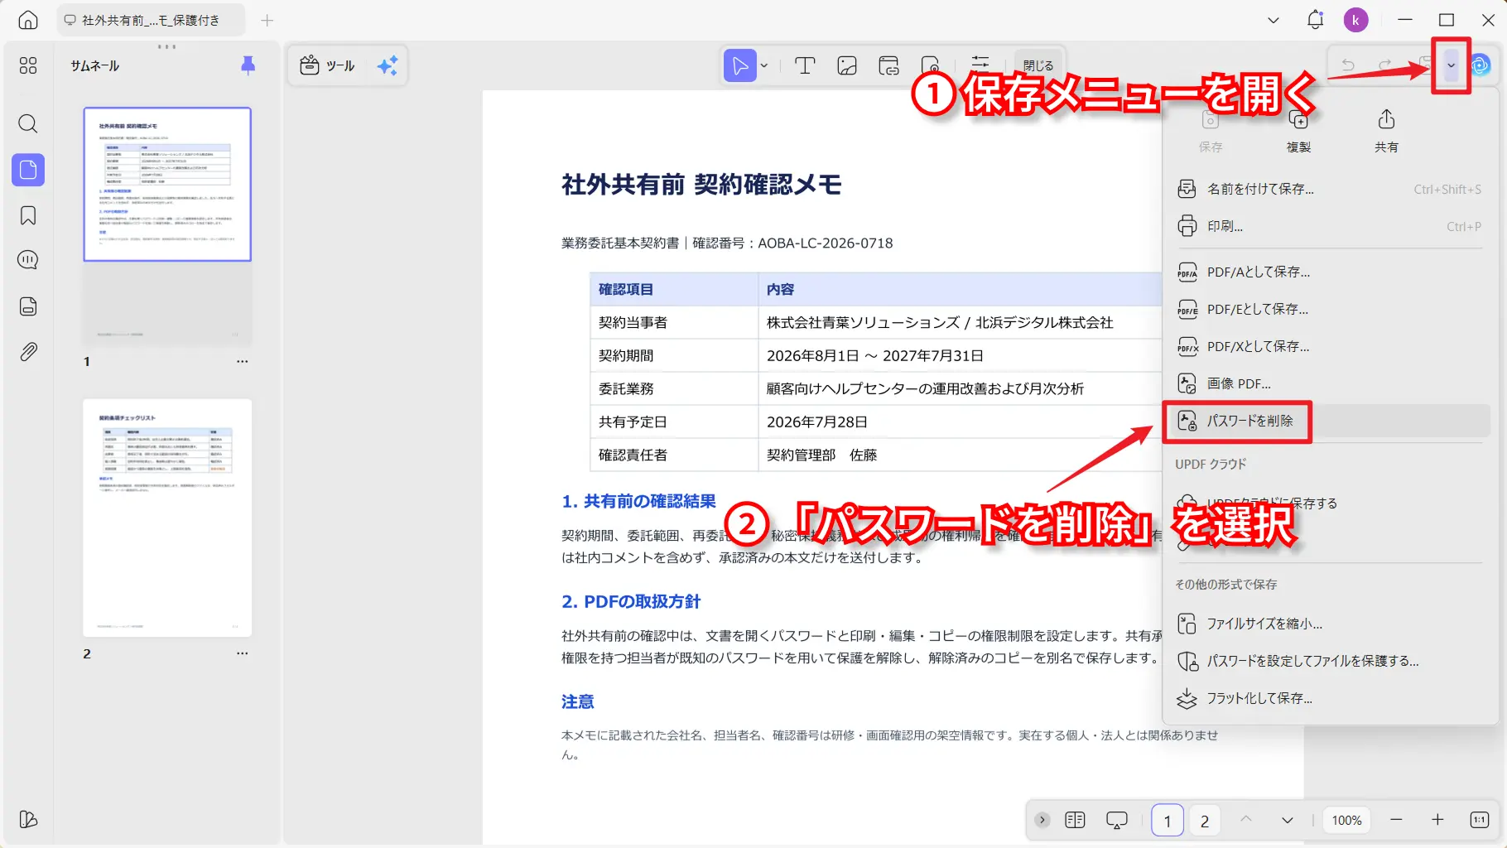Zoom out with minus button
The image size is (1507, 848).
click(1396, 820)
